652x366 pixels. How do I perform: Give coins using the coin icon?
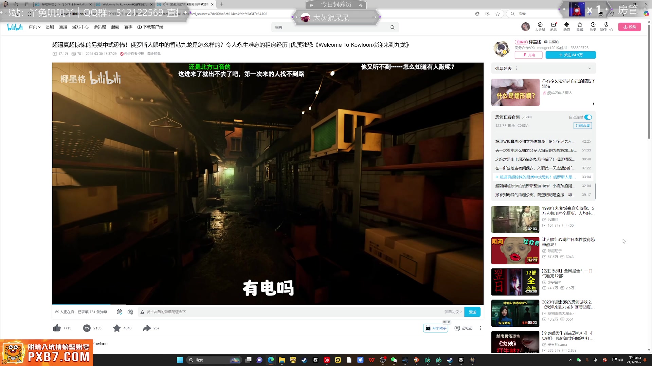tap(87, 328)
